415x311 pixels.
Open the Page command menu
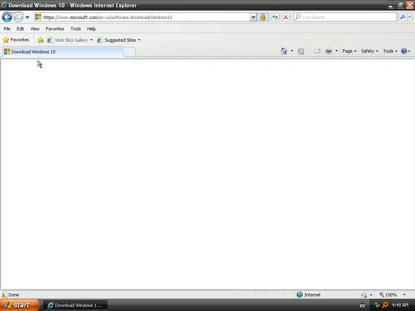349,51
